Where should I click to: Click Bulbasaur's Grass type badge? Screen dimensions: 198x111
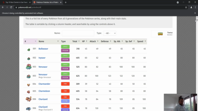[65, 47]
